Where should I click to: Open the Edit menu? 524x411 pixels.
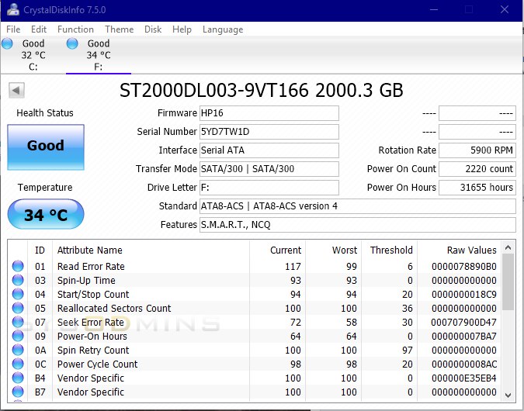[39, 29]
